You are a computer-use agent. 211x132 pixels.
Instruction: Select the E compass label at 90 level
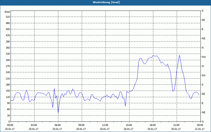203,103
